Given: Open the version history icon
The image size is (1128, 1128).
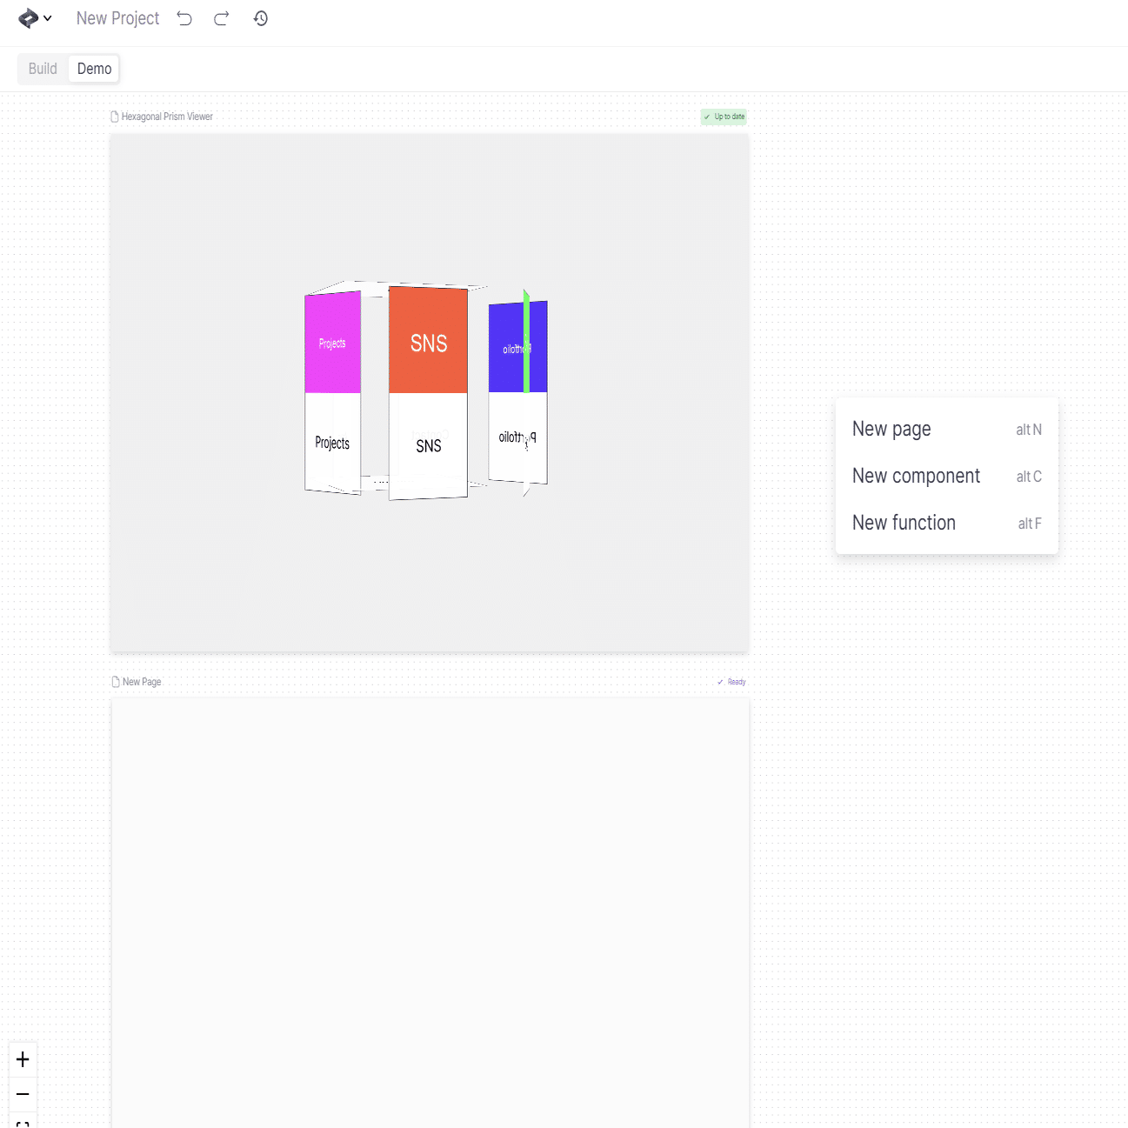Looking at the screenshot, I should coord(260,17).
